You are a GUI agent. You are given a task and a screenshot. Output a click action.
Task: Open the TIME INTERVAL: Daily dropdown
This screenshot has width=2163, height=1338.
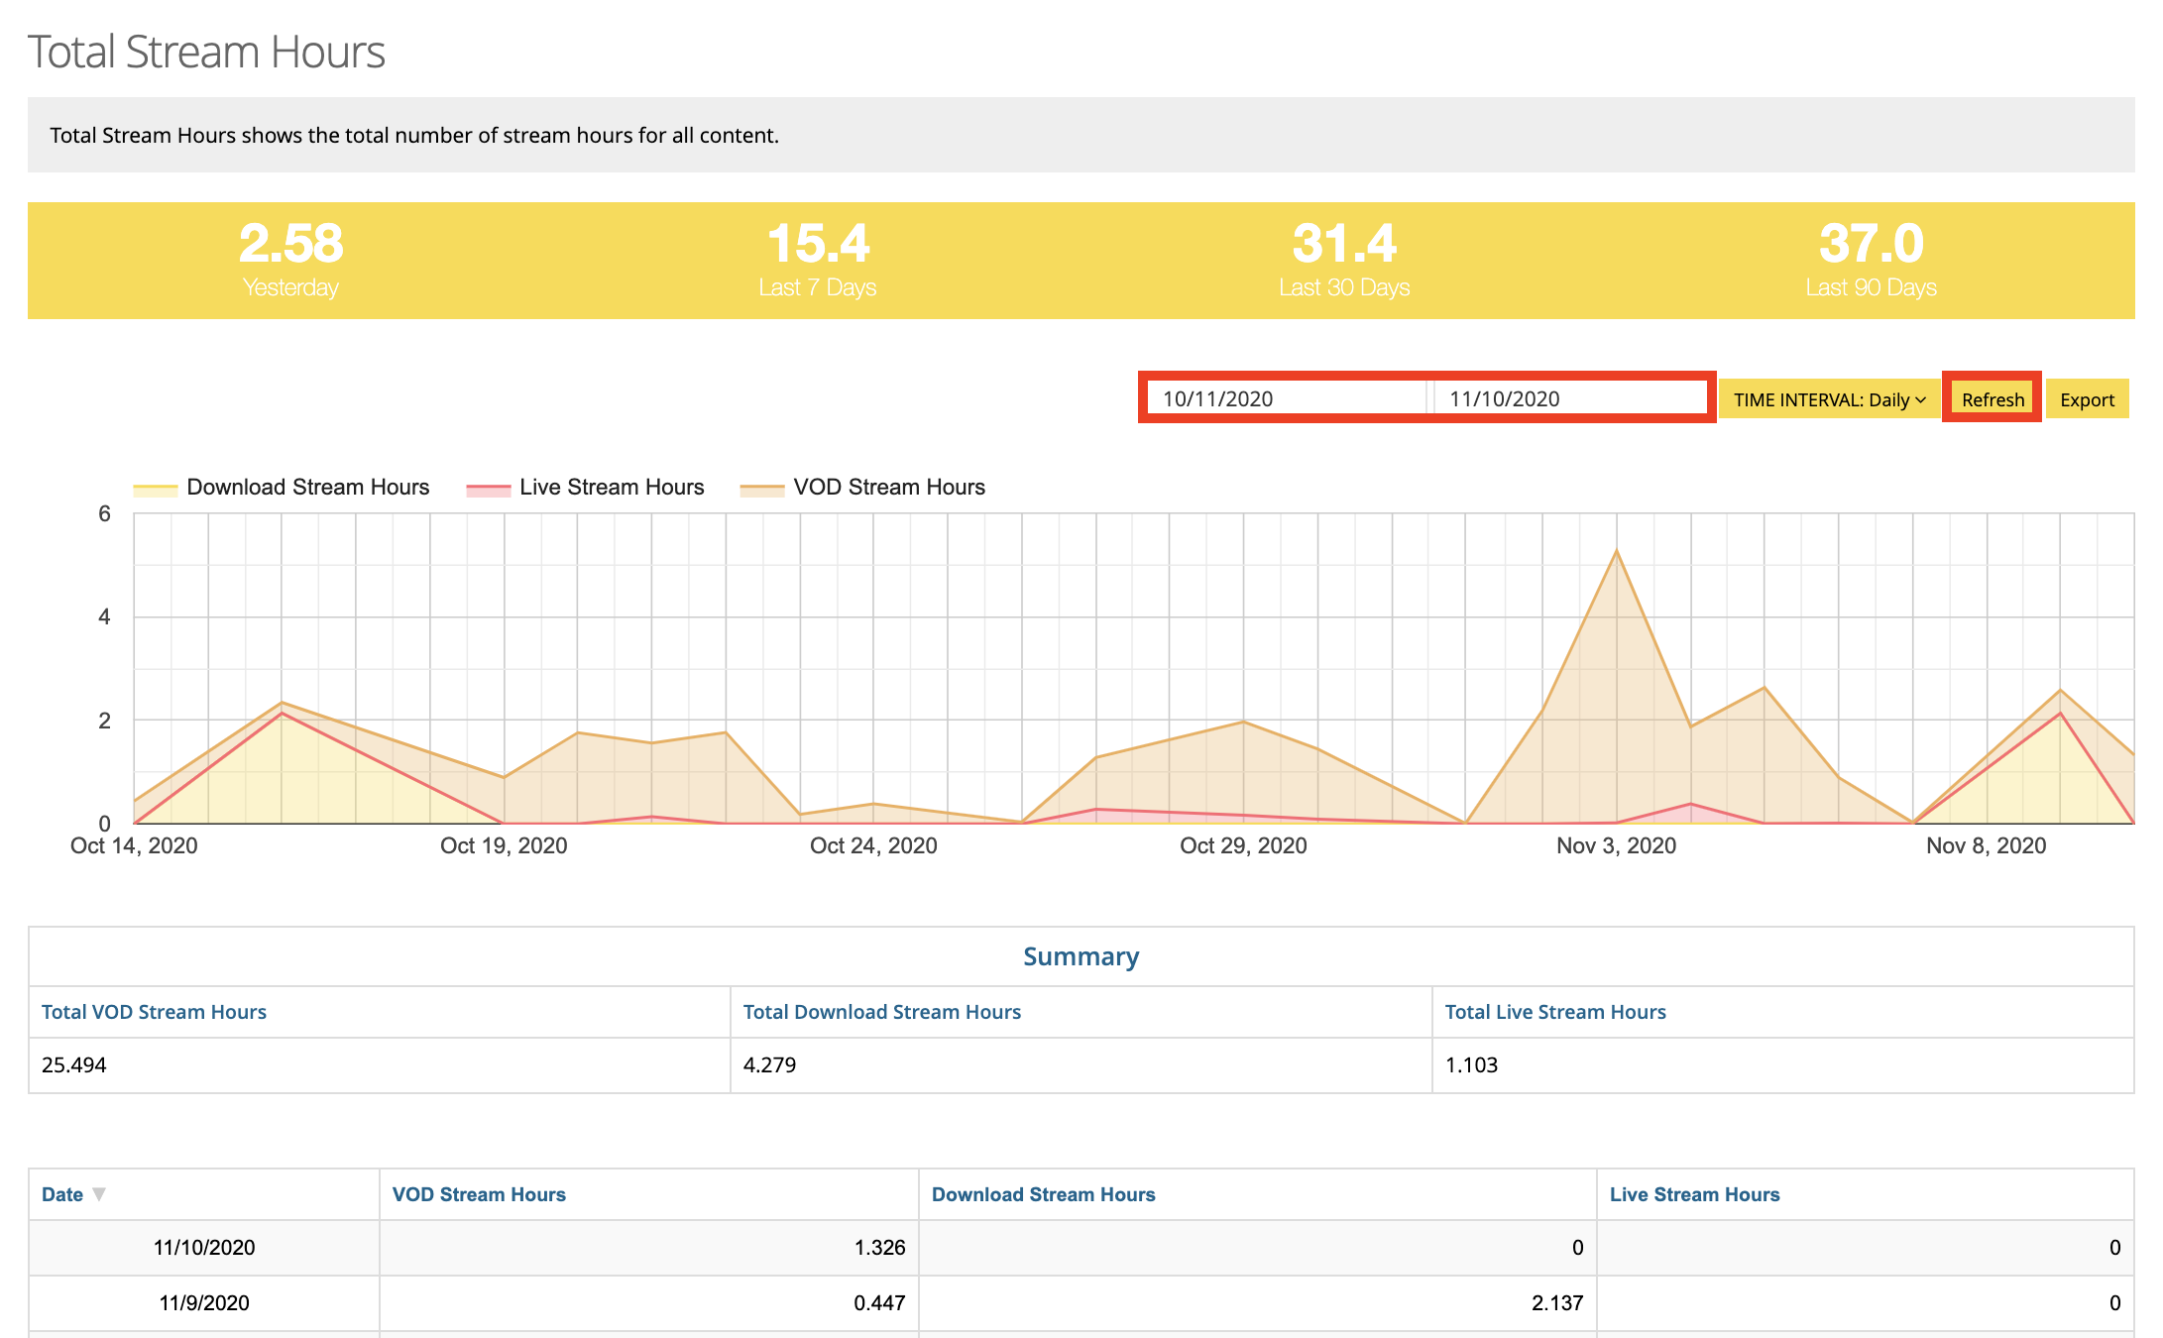coord(1827,398)
